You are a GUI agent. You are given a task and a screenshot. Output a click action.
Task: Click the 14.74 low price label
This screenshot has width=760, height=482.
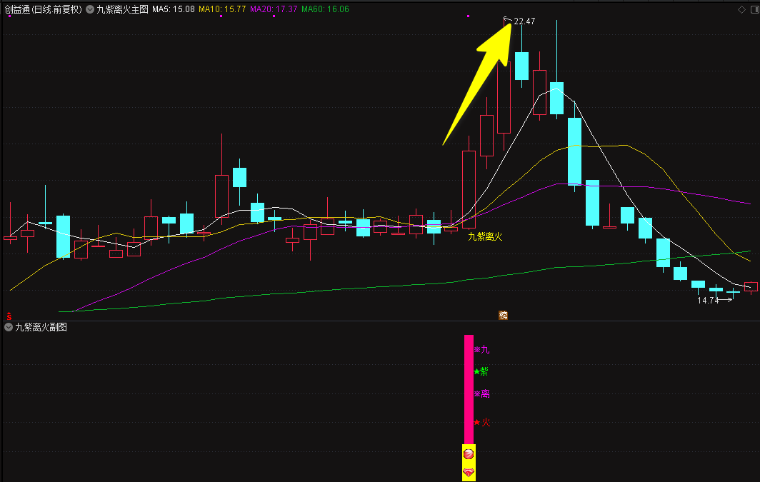point(708,301)
